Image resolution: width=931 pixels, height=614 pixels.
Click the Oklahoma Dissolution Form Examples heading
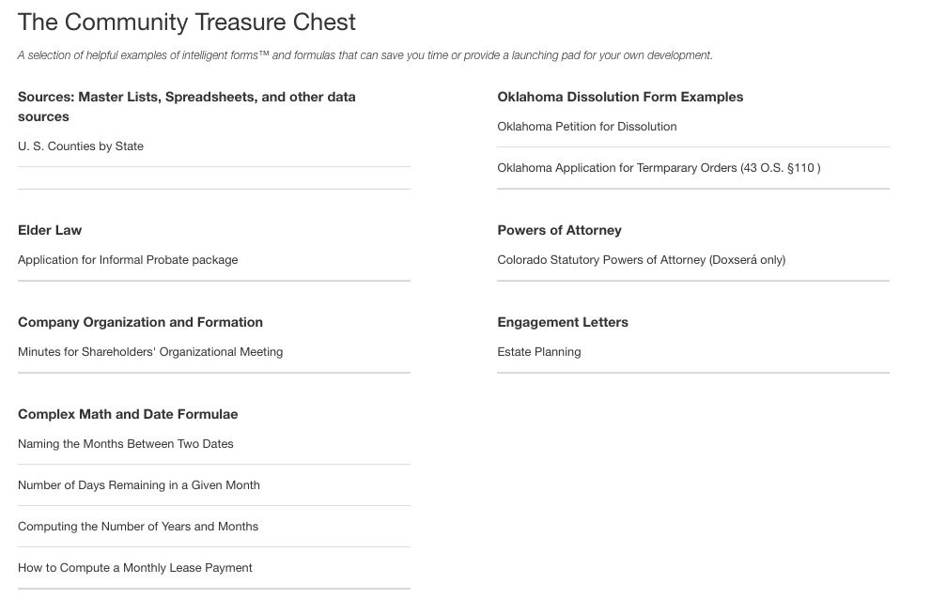[620, 97]
